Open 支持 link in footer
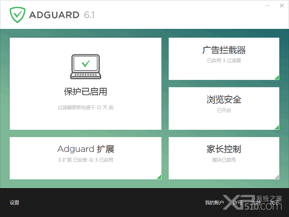 256,203
